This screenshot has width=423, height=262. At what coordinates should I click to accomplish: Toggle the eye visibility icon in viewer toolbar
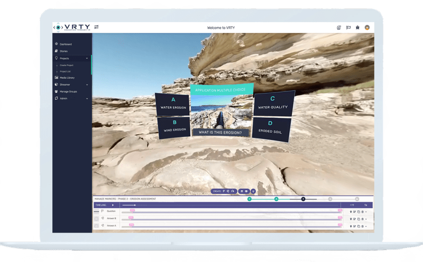tap(246, 191)
